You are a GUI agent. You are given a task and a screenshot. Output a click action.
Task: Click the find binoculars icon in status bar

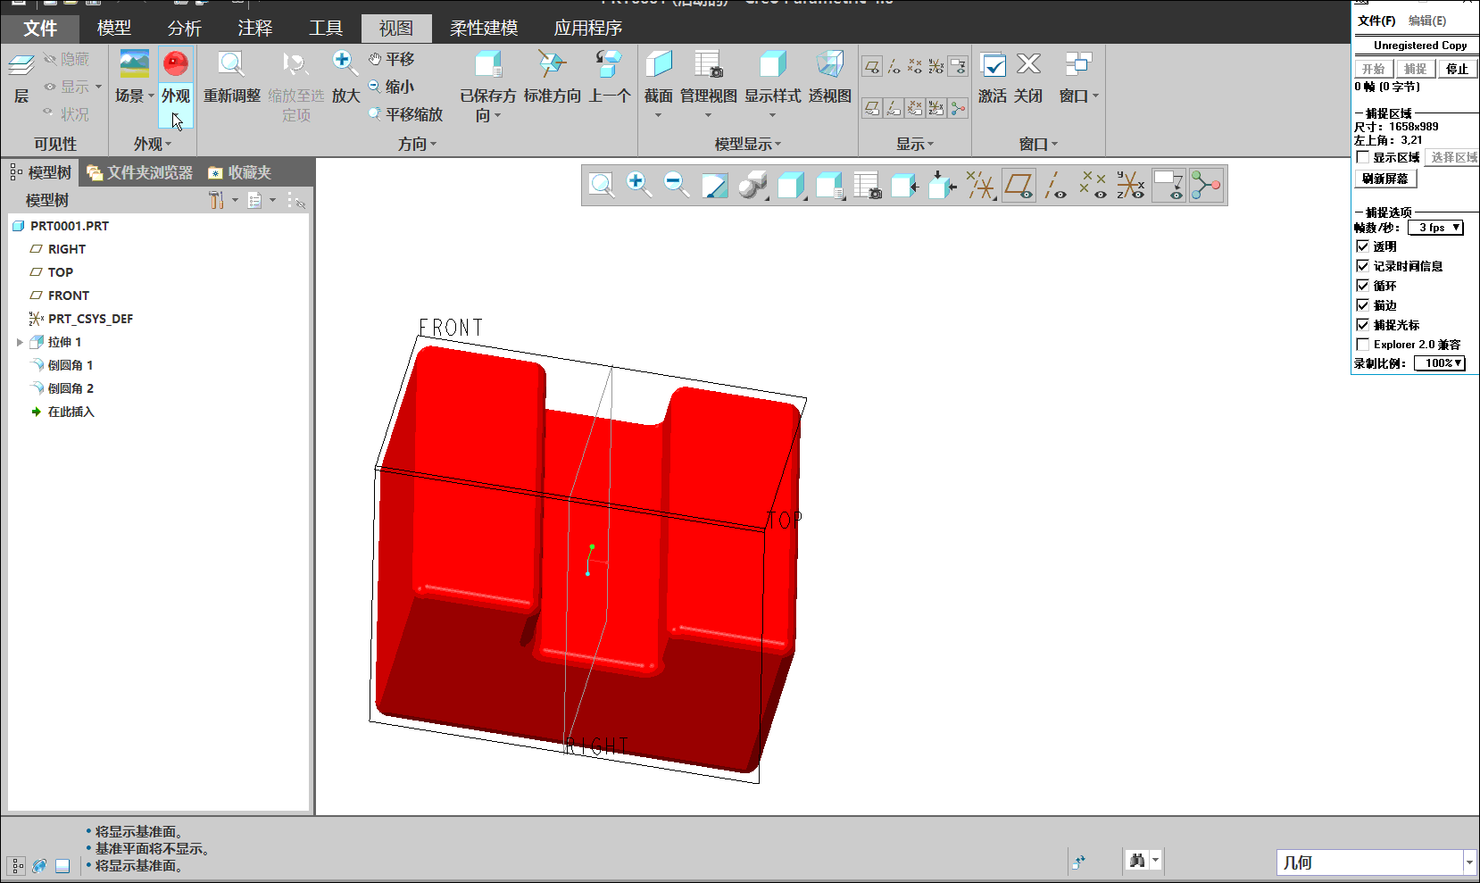[1137, 861]
